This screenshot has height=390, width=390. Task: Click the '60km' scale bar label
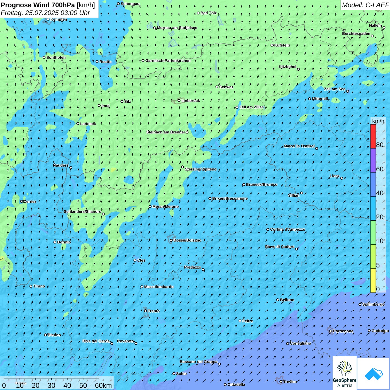pos(103,385)
